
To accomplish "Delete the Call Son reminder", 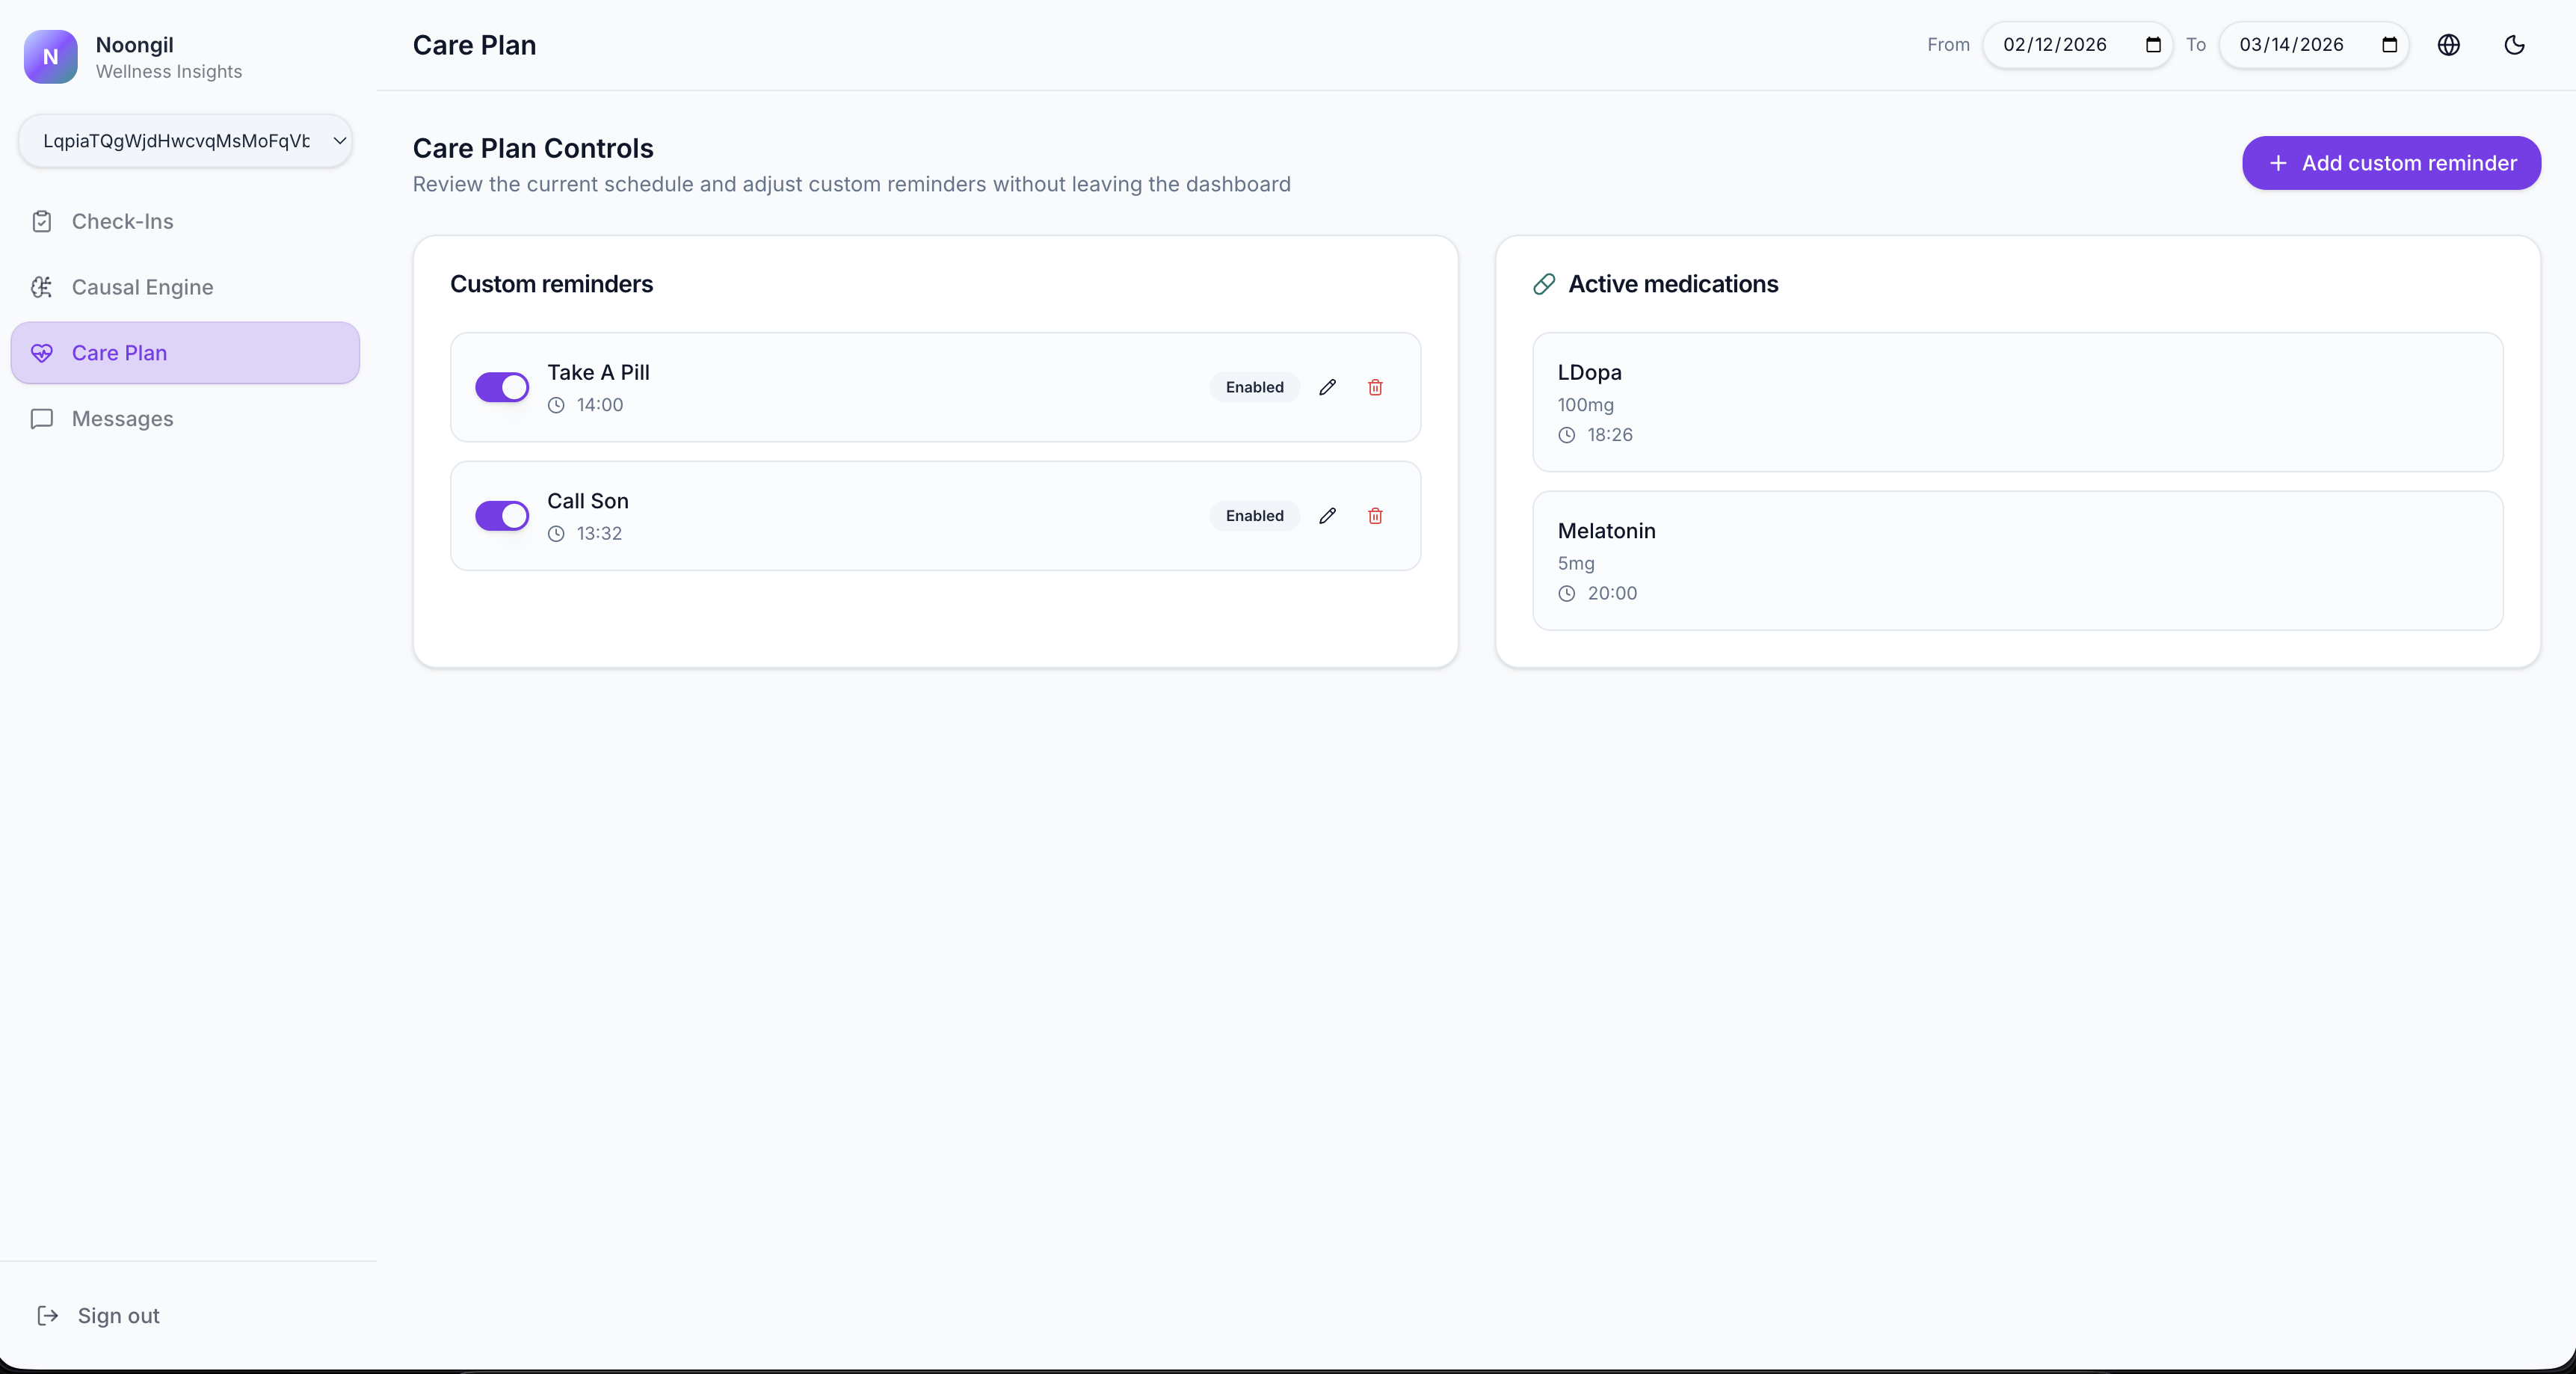I will [x=1375, y=516].
